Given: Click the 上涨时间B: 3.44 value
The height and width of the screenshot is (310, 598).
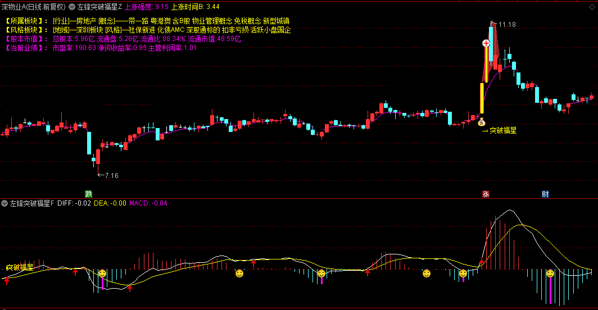Looking at the screenshot, I should tap(195, 7).
